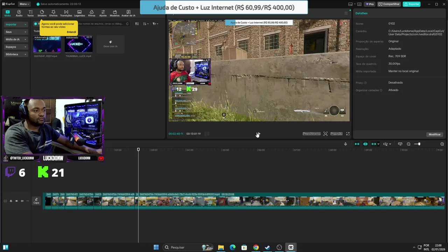Viewport: 448px width, 252px height.
Task: Dismiss tooltip with Entendi button
Action: 71,32
